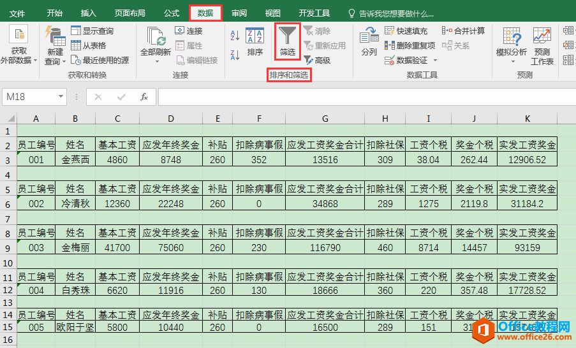The height and width of the screenshot is (348, 576).
Task: Click New Query (新建查询)
Action: coord(55,45)
